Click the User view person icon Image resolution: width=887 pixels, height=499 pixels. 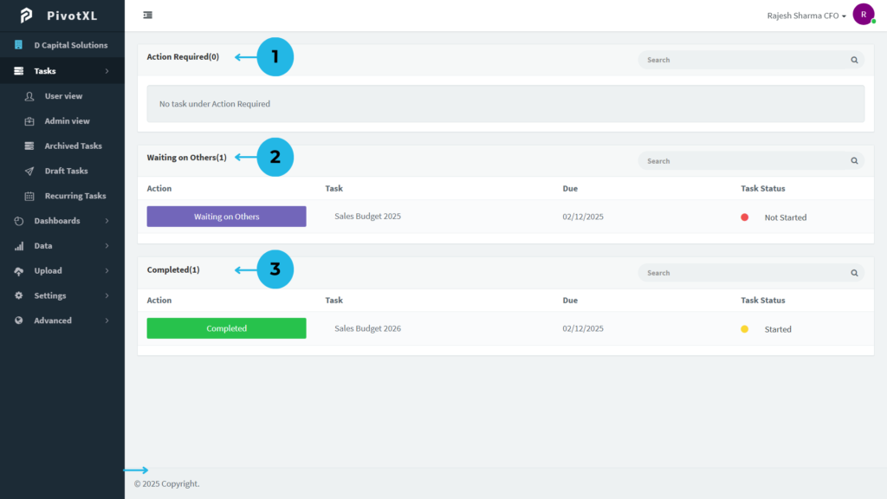[29, 96]
